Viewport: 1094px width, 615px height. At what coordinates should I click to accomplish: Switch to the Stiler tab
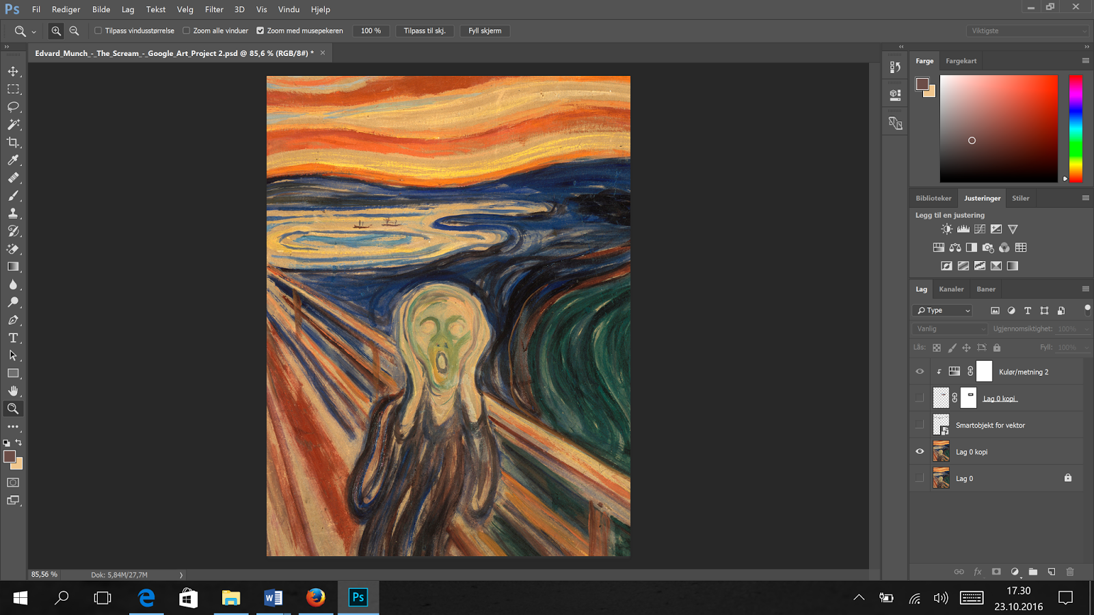point(1021,198)
